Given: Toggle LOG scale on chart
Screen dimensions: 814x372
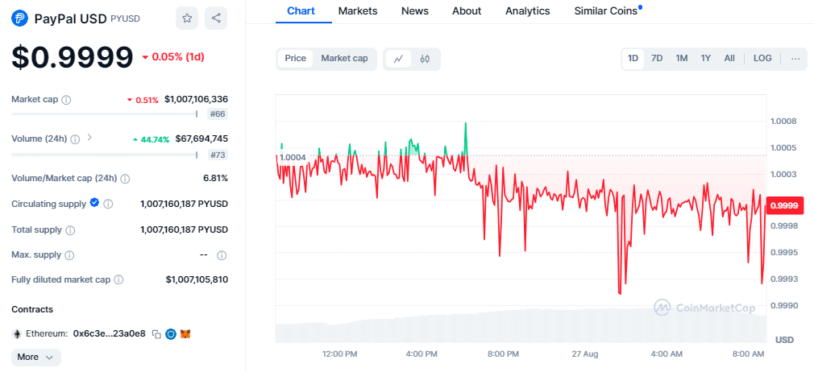Looking at the screenshot, I should [762, 58].
